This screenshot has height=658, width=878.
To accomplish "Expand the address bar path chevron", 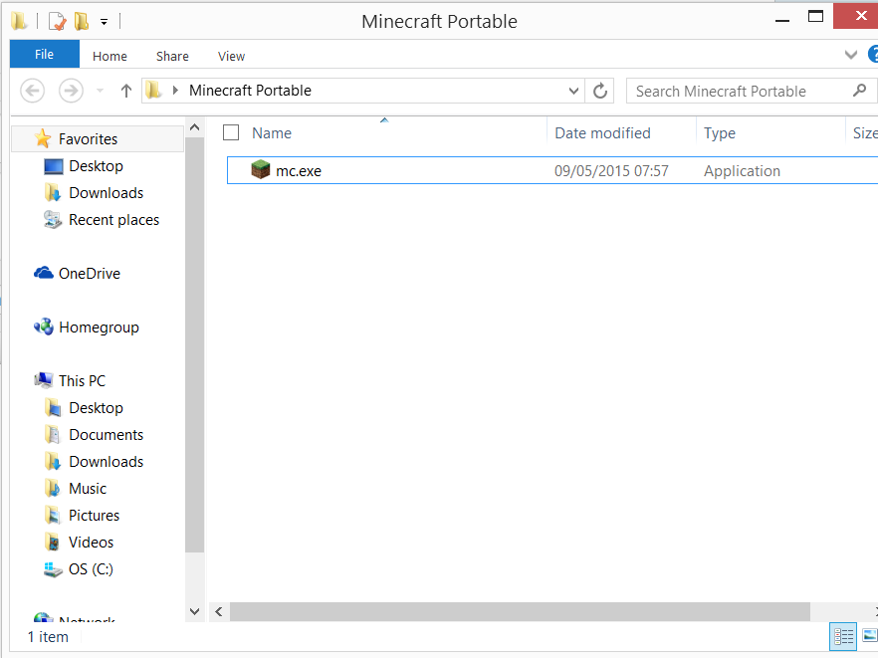I will click(x=175, y=91).
